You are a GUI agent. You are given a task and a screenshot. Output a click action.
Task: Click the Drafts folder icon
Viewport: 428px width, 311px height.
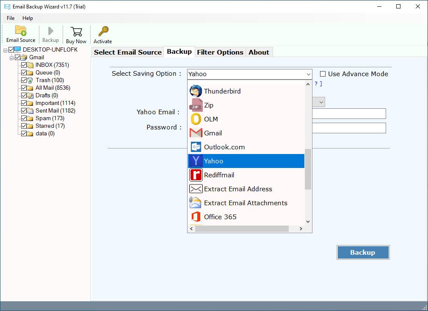pyautogui.click(x=30, y=96)
